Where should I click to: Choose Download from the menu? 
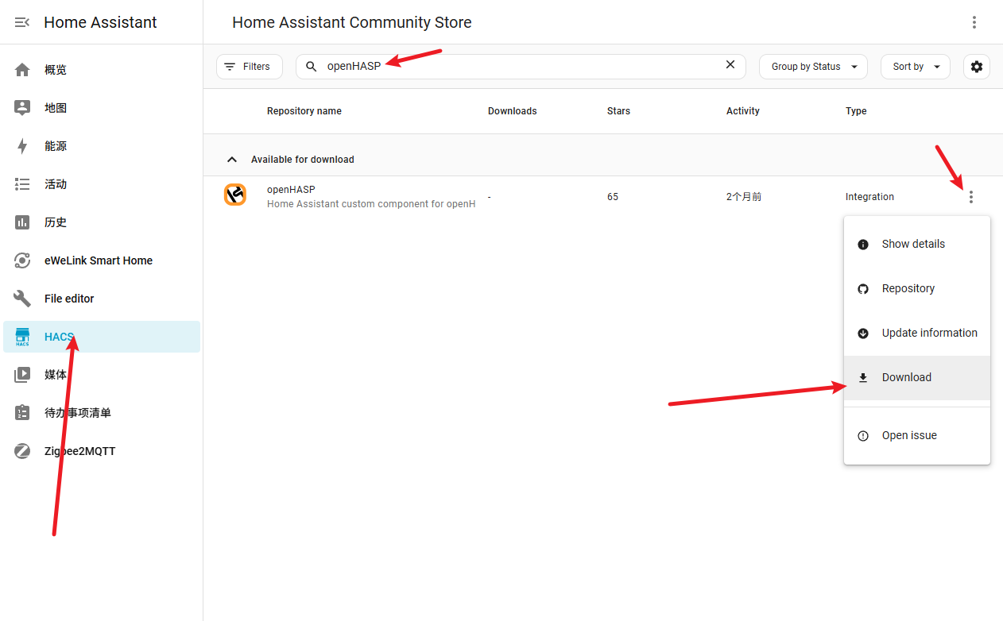coord(917,377)
